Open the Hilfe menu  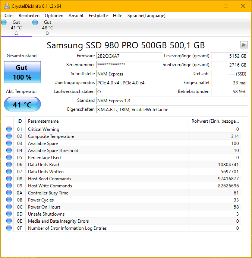click(118, 16)
